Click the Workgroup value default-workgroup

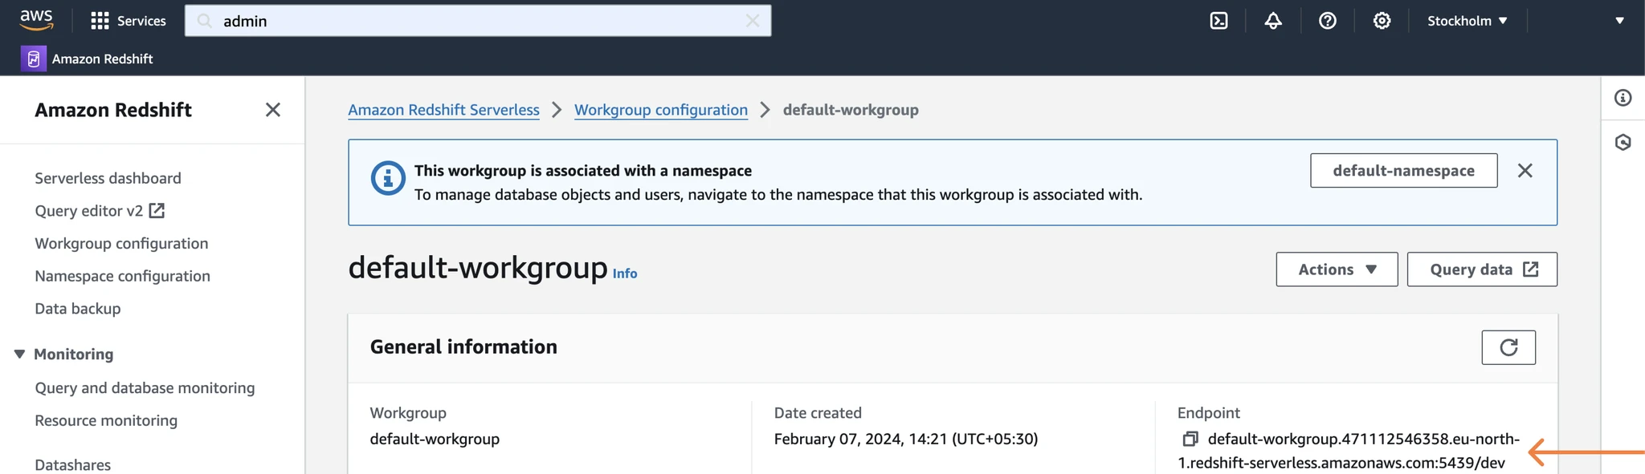435,439
